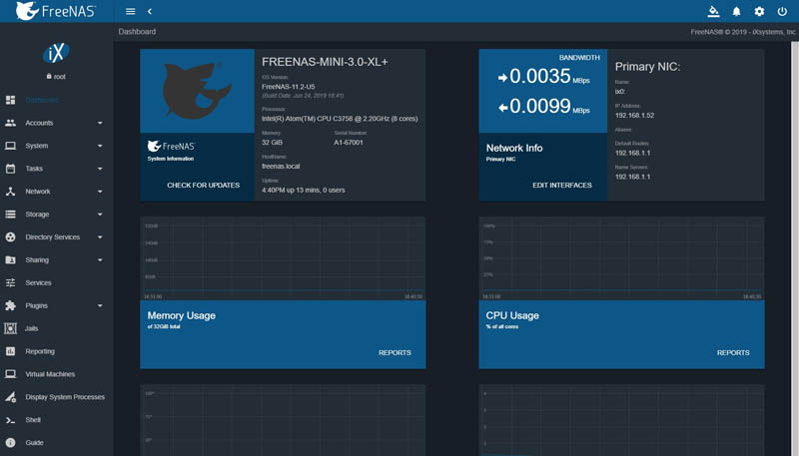The height and width of the screenshot is (456, 799).
Task: Click the FREENAS-MINI-3.0-XL+ title
Action: 325,62
